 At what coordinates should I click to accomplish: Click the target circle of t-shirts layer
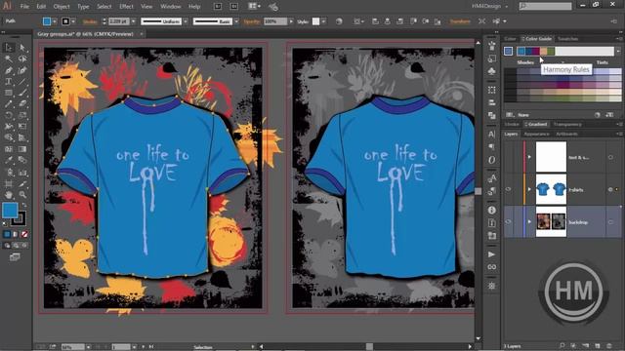pos(610,189)
